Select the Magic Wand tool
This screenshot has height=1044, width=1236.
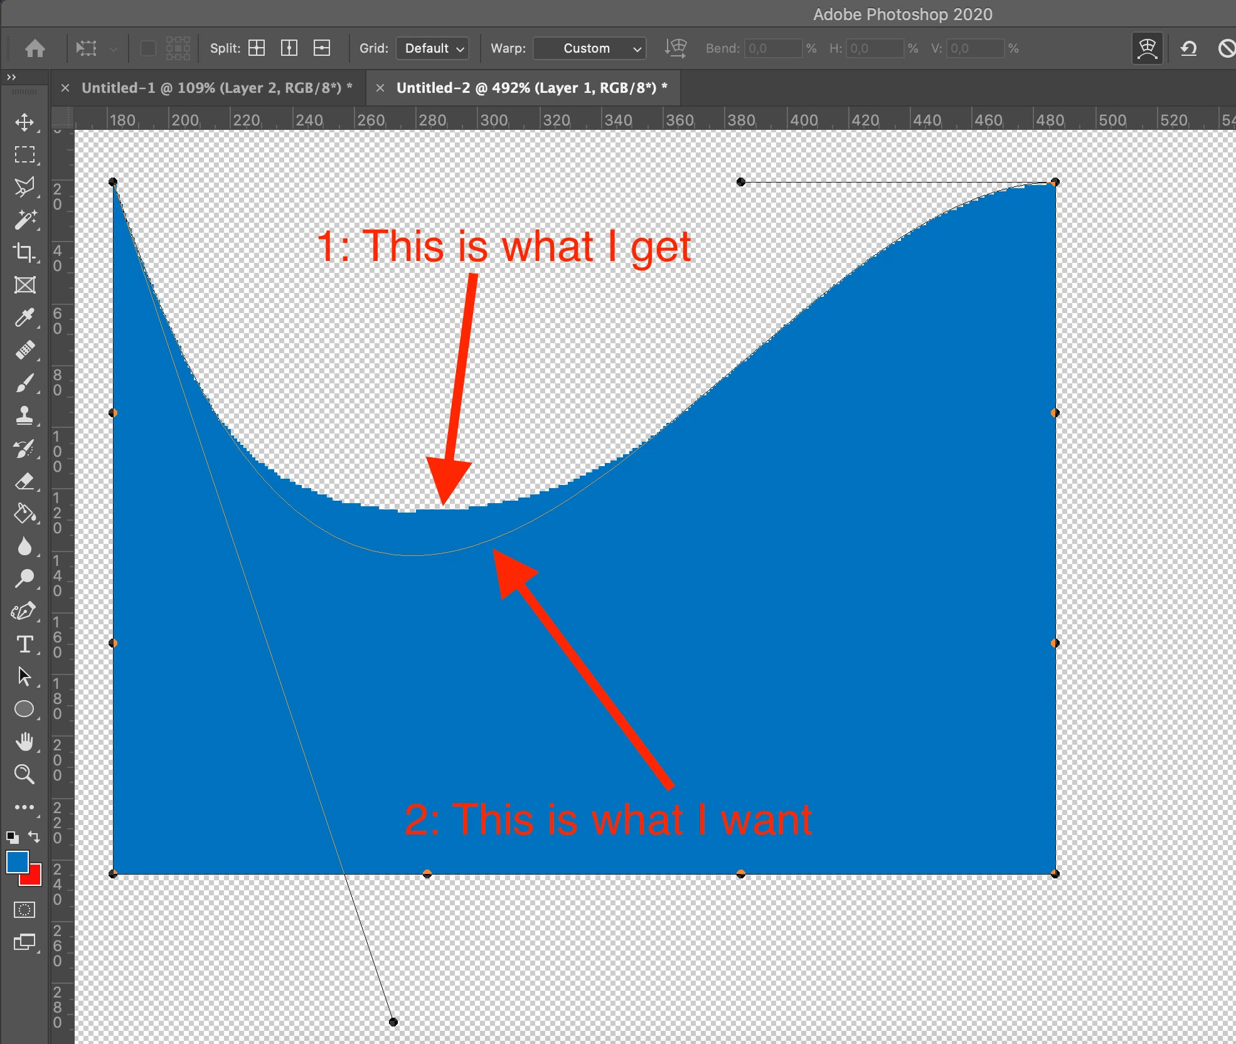[x=24, y=220]
